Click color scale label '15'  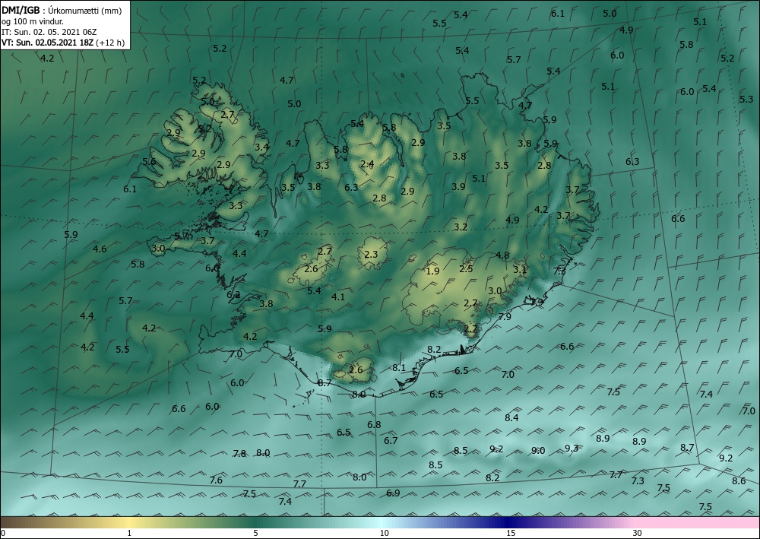[511, 533]
